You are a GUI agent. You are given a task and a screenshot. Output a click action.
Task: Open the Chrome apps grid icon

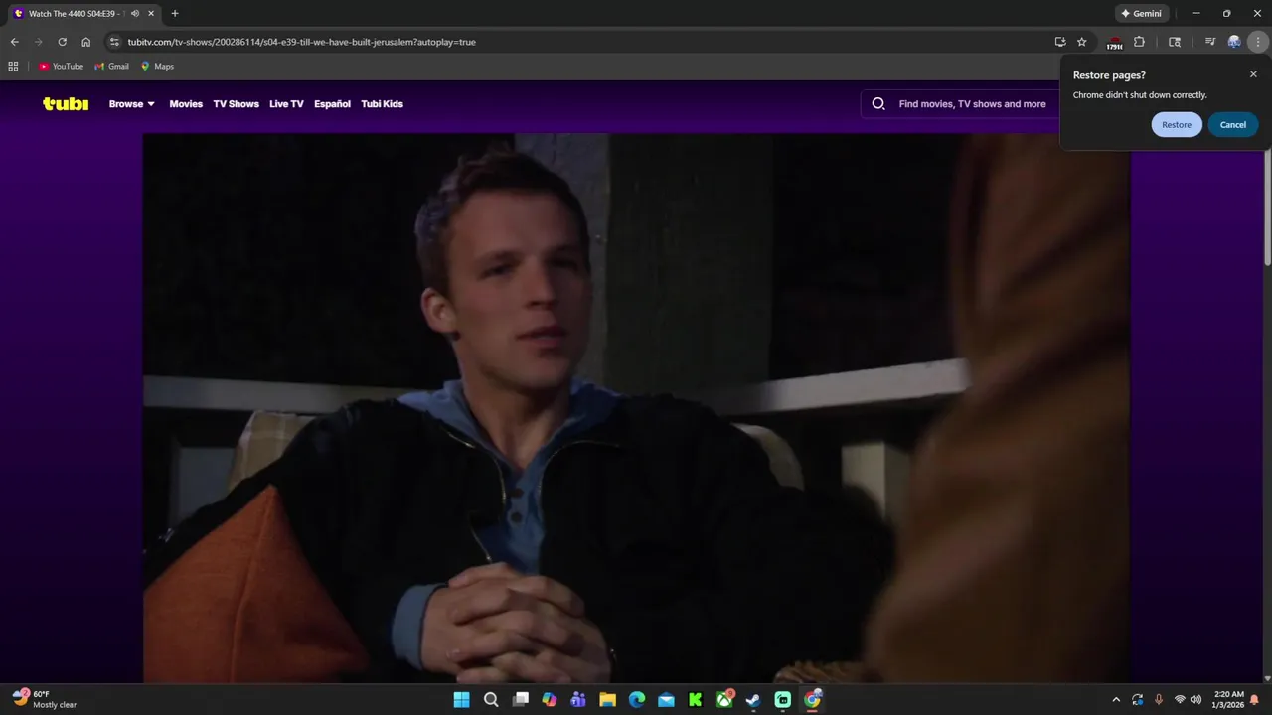[13, 67]
